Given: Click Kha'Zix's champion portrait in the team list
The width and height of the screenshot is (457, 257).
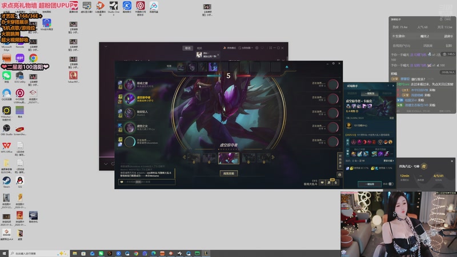Looking at the screenshot, I should click(x=130, y=99).
